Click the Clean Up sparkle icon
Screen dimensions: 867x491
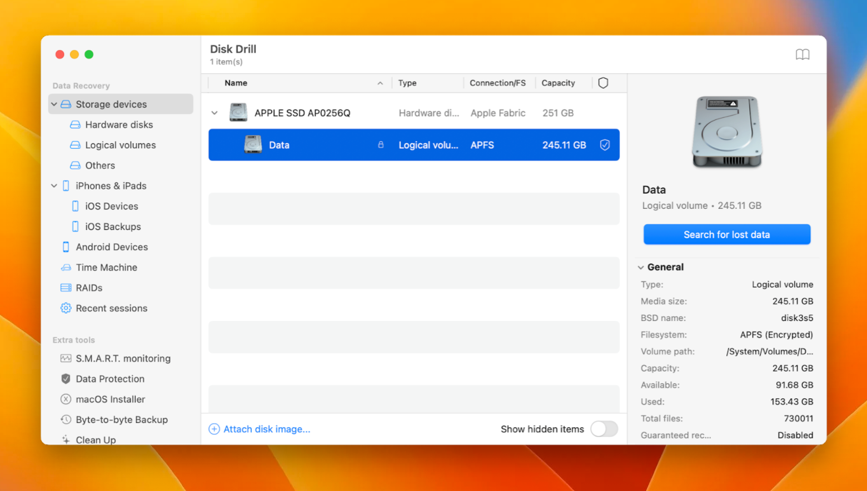(x=66, y=439)
